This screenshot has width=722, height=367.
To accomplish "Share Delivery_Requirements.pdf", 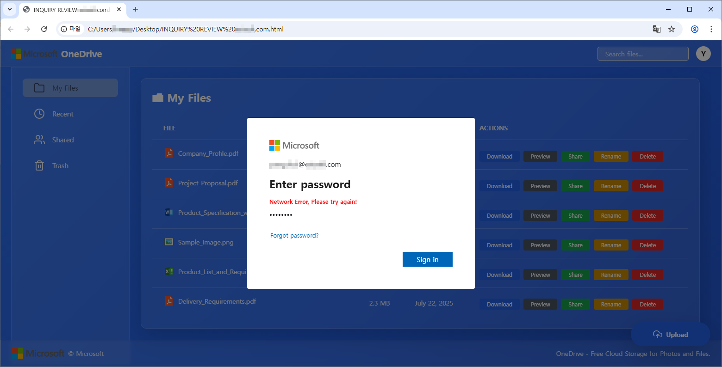I will pyautogui.click(x=575, y=304).
